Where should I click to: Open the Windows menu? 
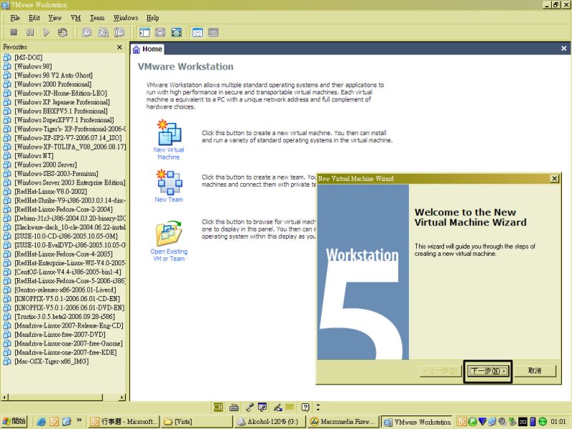126,18
